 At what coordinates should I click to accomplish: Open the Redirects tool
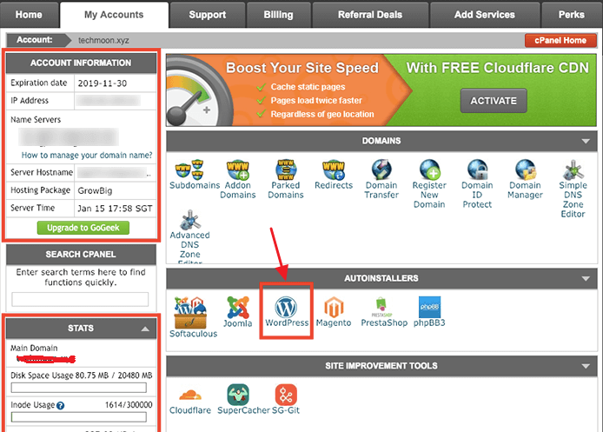coord(334,175)
